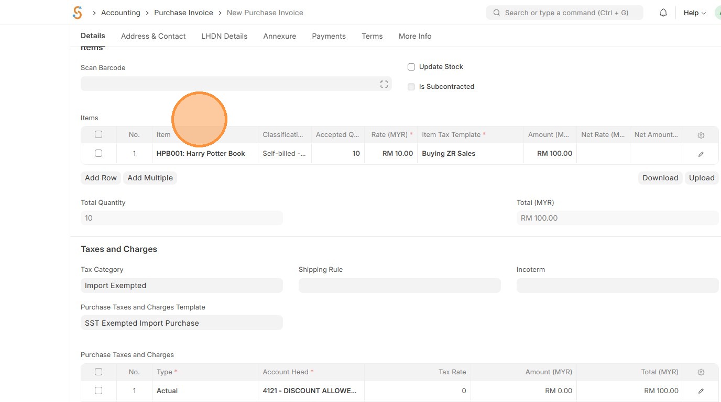The height and width of the screenshot is (402, 721).
Task: Switch to the LHDN Details tab
Action: coord(224,36)
